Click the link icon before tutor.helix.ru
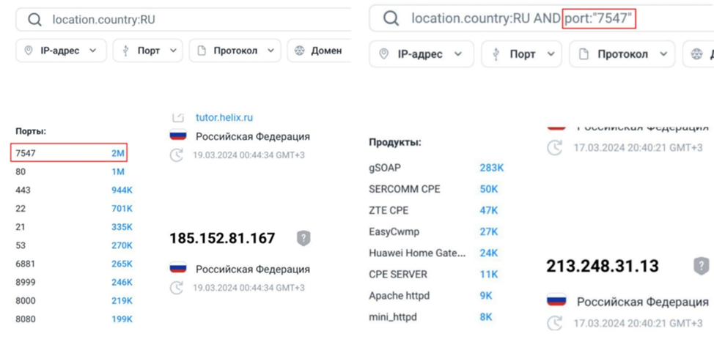714x353 pixels. pyautogui.click(x=177, y=117)
